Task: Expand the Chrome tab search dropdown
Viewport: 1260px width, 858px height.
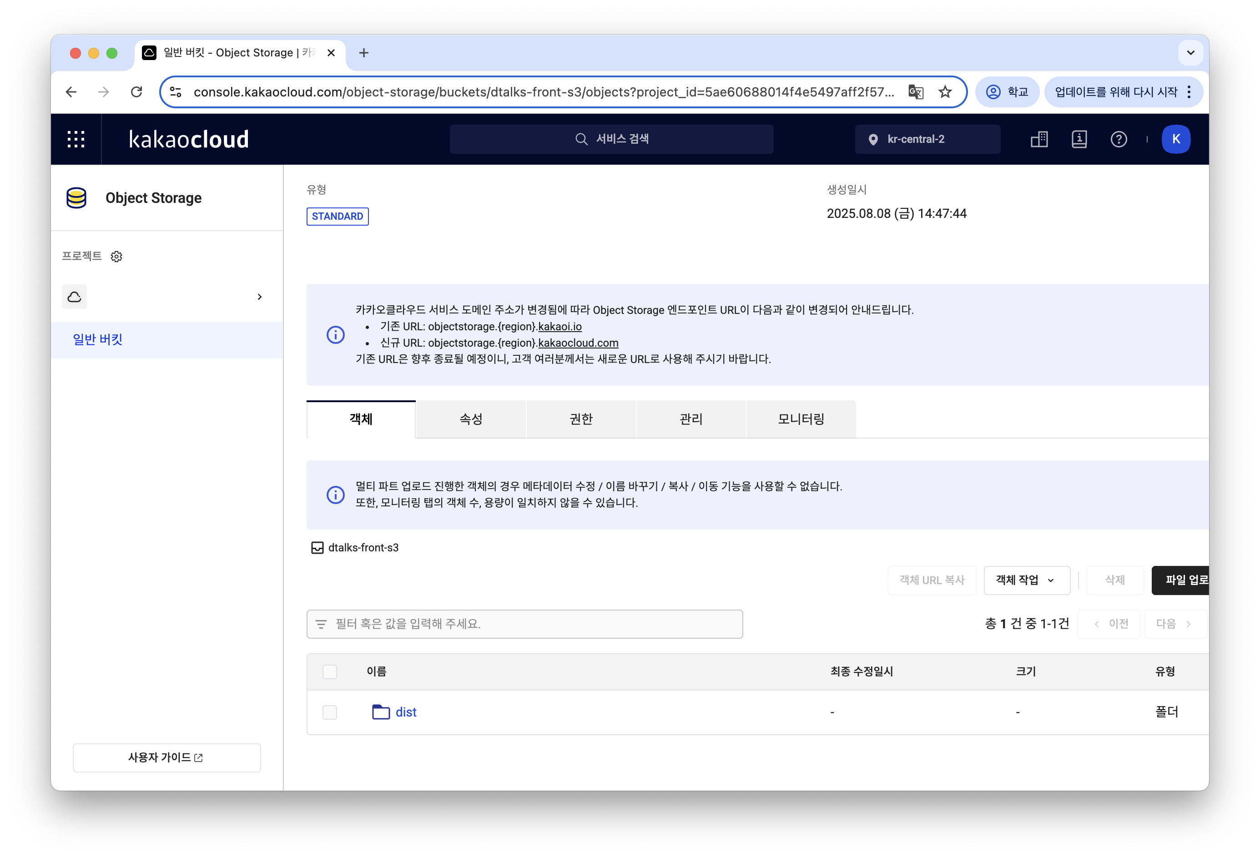Action: (1190, 53)
